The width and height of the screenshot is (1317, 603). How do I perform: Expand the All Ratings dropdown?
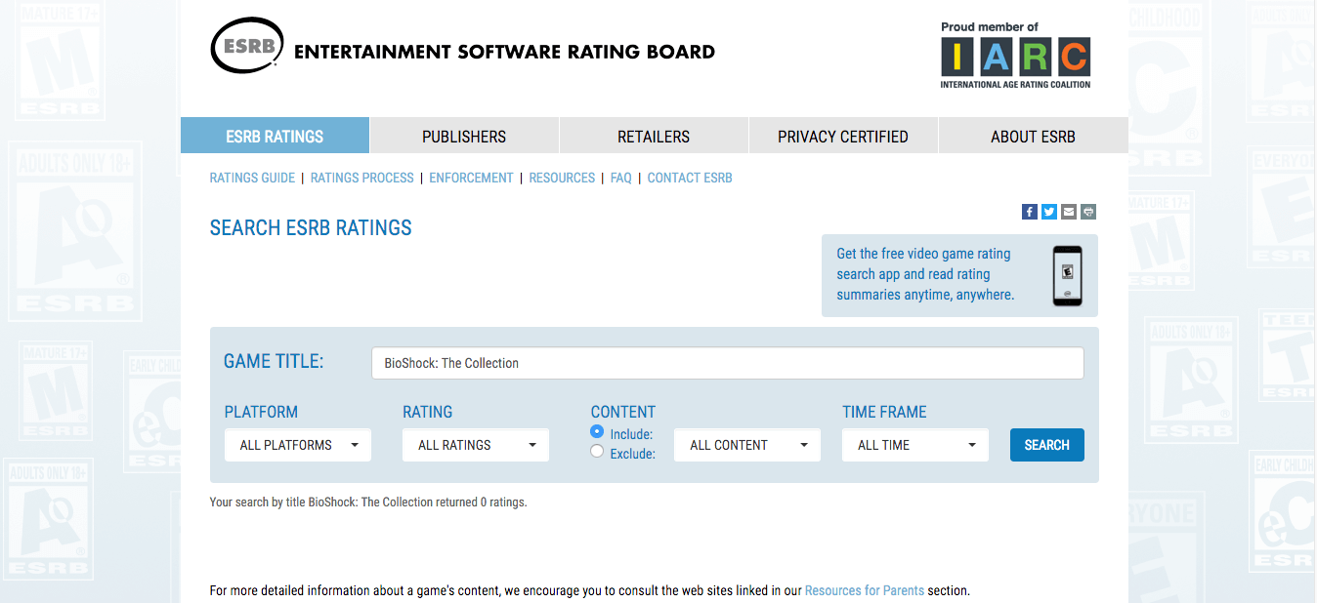point(476,445)
